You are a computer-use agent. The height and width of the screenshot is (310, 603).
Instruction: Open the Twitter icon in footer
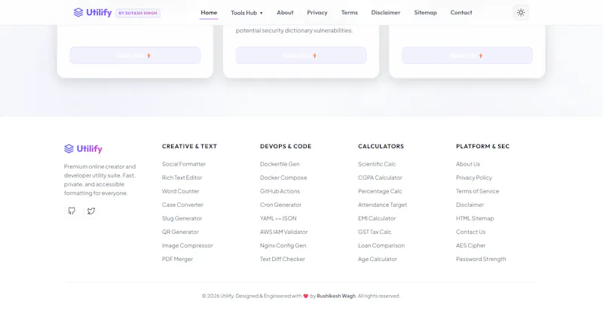[90, 211]
